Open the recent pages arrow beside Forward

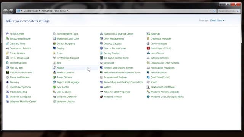point(14,11)
